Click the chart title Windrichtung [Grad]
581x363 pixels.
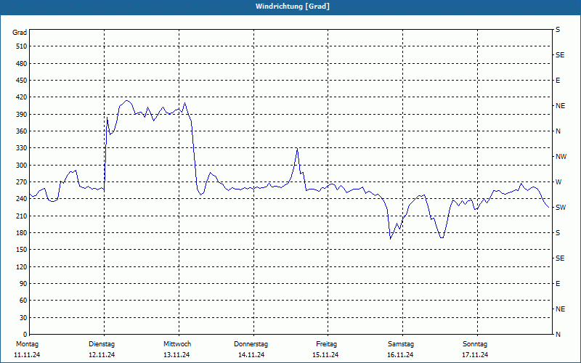pyautogui.click(x=293, y=7)
